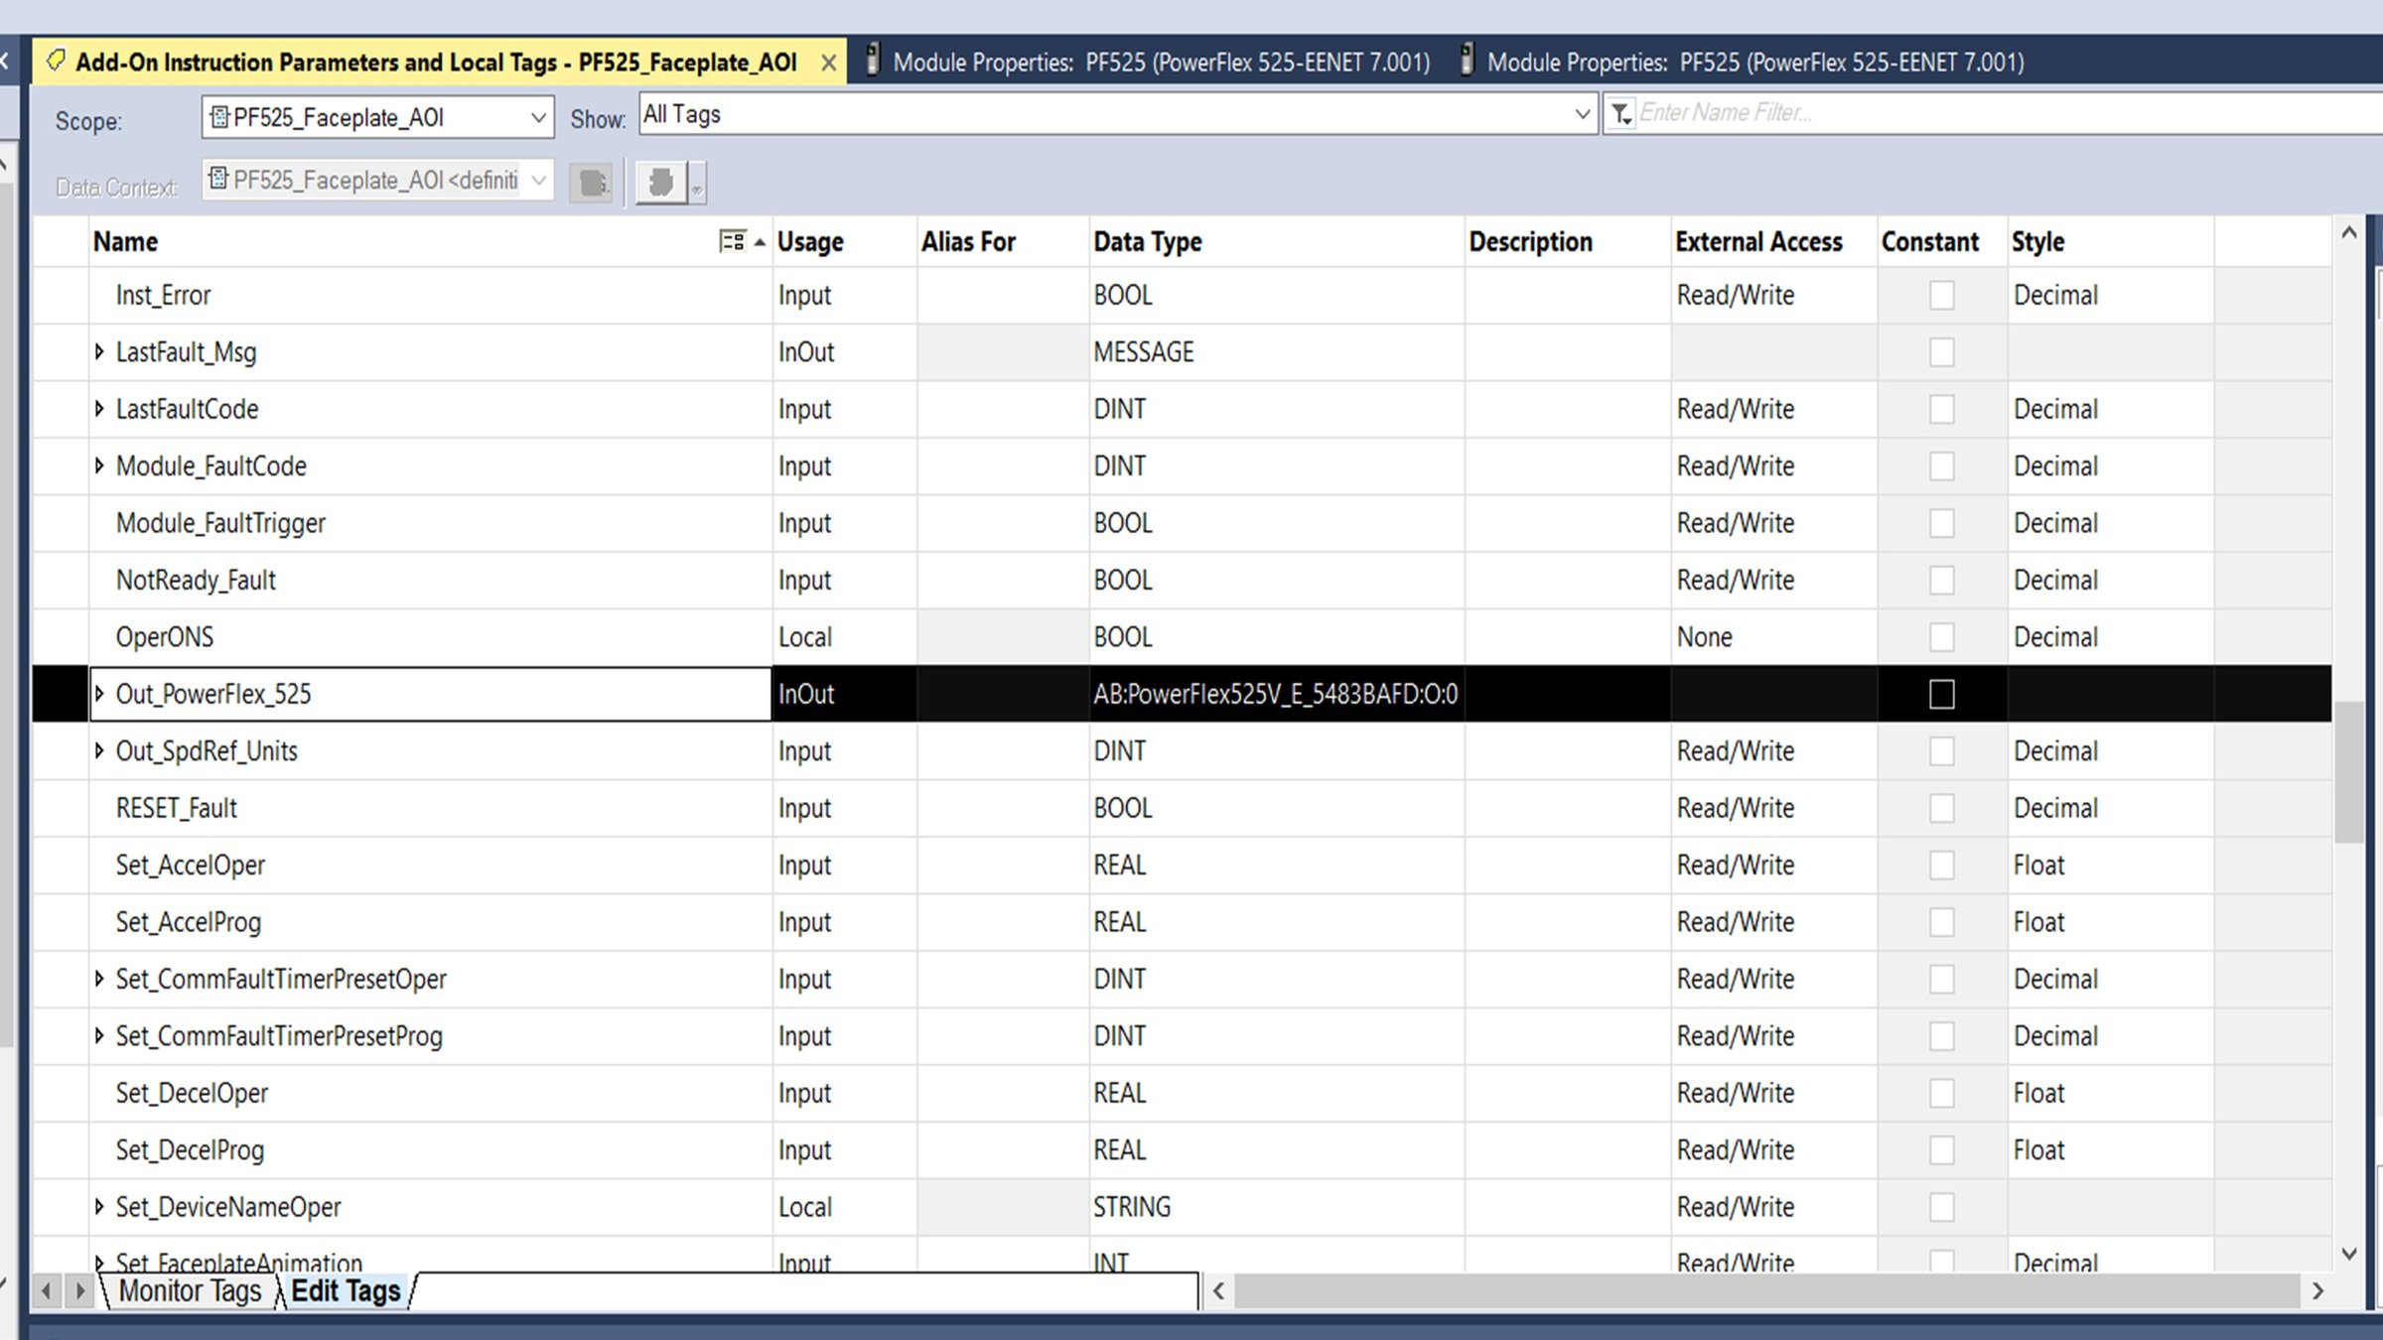2383x1340 pixels.
Task: Select the NotReady_Fault tag name
Action: [196, 580]
